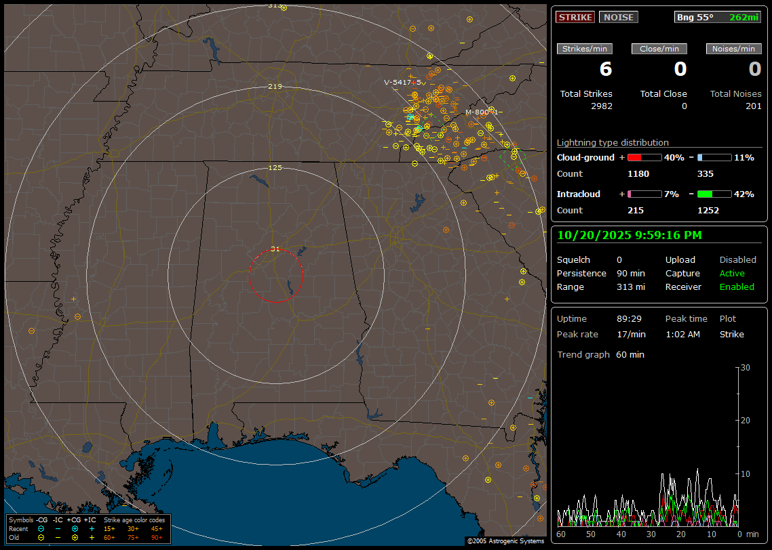Click the red dashed close-range circle center
This screenshot has width=772, height=550.
275,276
